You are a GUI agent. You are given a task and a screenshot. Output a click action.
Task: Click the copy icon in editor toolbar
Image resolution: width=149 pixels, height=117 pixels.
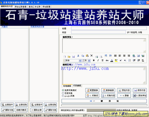click(83, 56)
